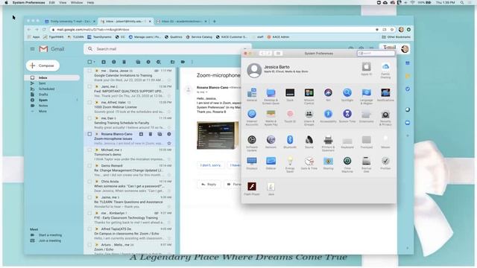
Task: Click Gmail select-all checkbox in toolbar
Action: tap(89, 62)
